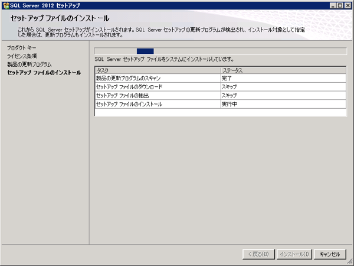This screenshot has width=354, height=266.
Task: Close the SQL Server 2012 setup window
Action: 348,5
